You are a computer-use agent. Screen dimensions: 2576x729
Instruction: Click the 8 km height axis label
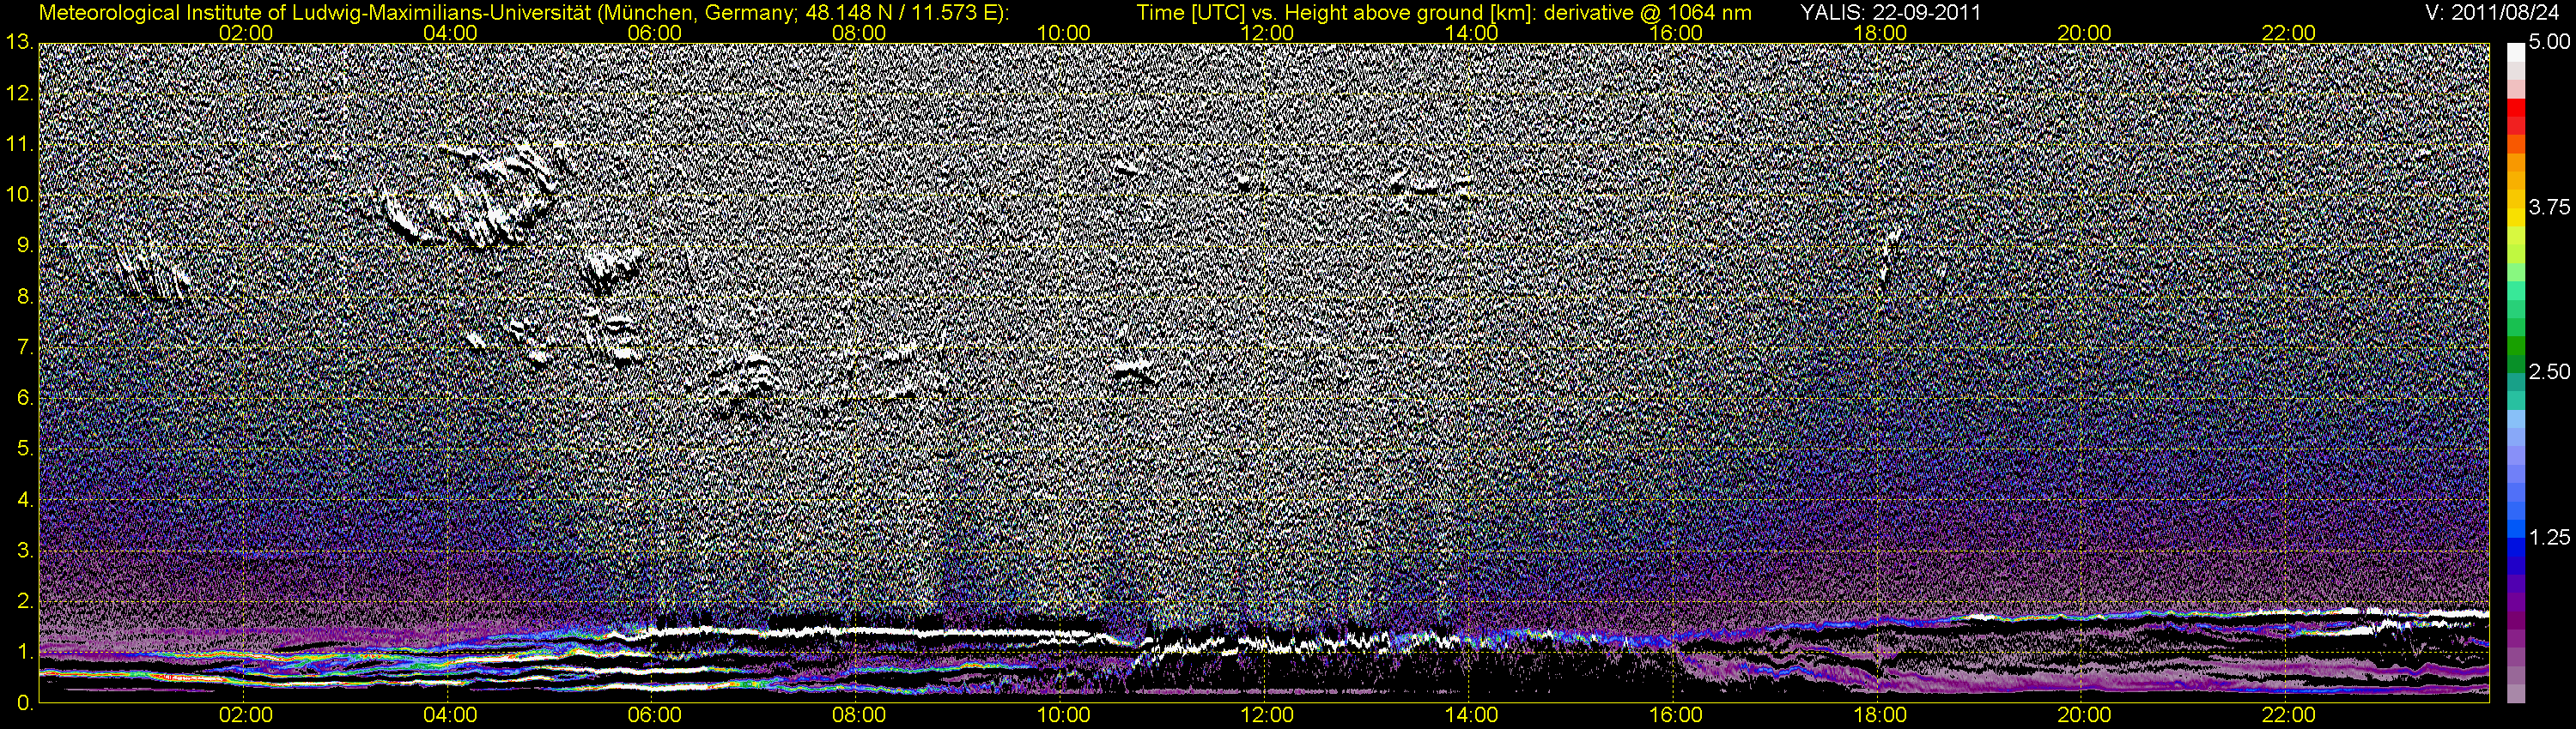click(x=24, y=297)
